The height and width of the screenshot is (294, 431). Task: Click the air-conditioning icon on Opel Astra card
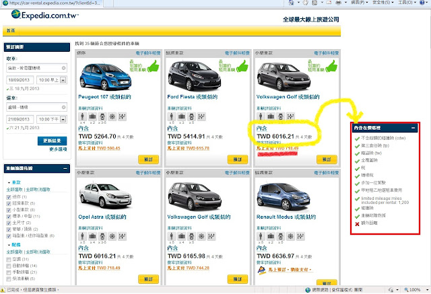(x=112, y=236)
